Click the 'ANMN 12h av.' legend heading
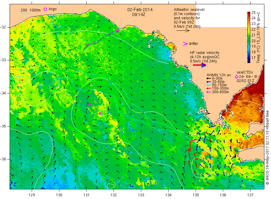 click(x=219, y=75)
